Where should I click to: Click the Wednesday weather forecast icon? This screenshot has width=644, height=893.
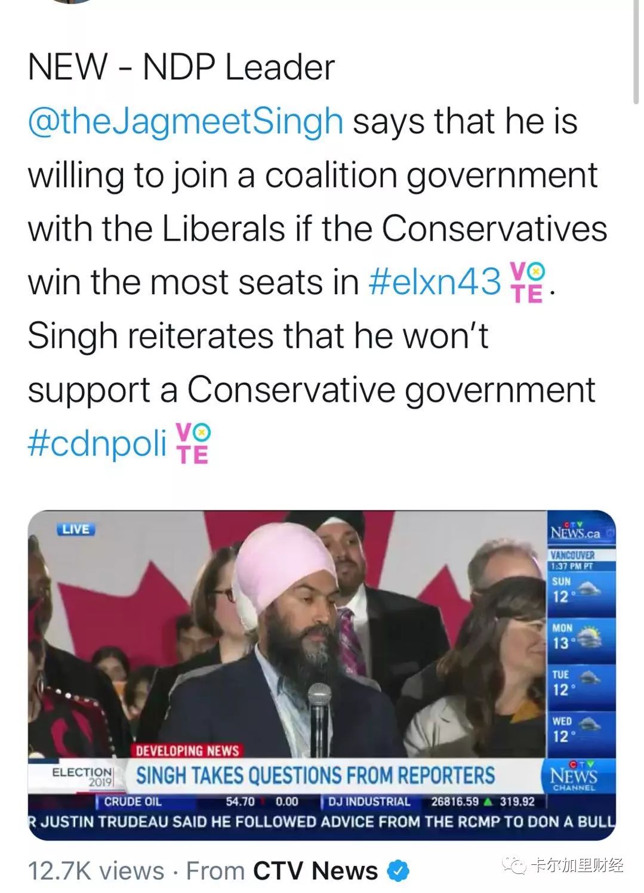tap(589, 726)
